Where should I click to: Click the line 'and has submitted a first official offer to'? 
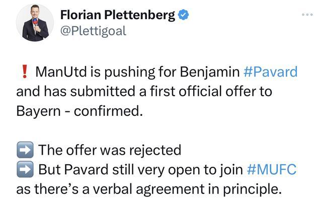(x=144, y=92)
